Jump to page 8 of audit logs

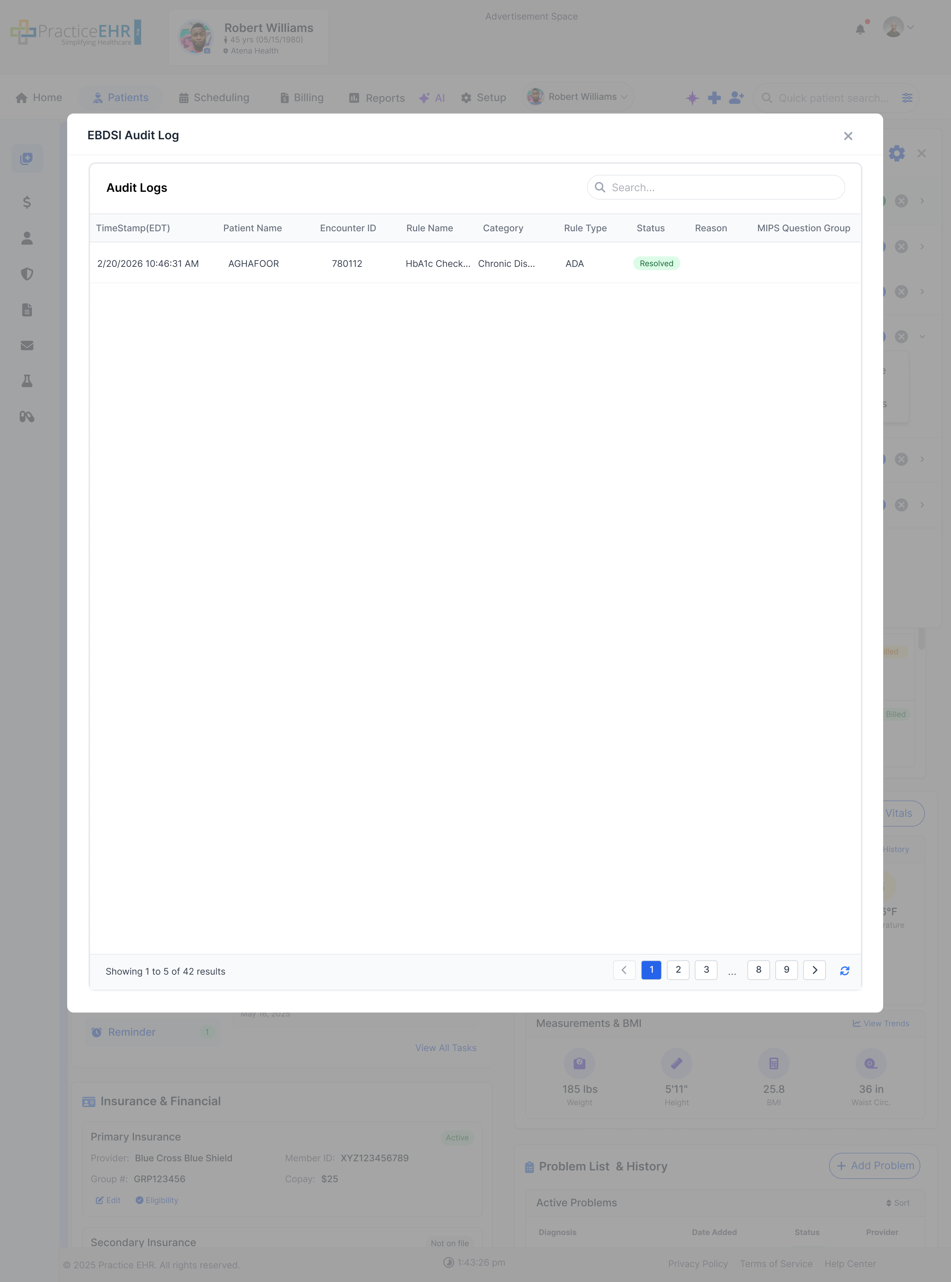(x=758, y=970)
